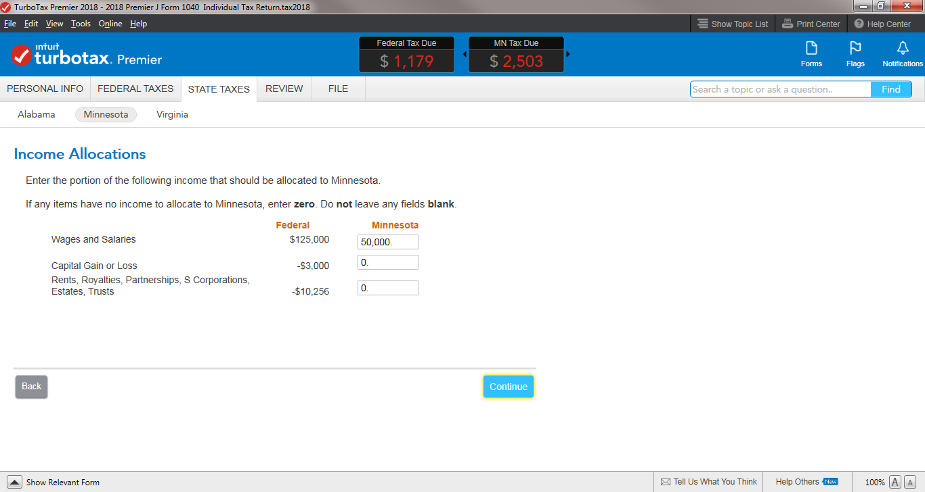Go to the File navigation tab

click(x=338, y=89)
